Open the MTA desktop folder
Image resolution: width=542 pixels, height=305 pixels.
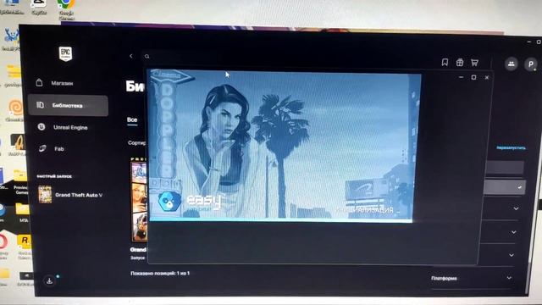click(x=23, y=213)
